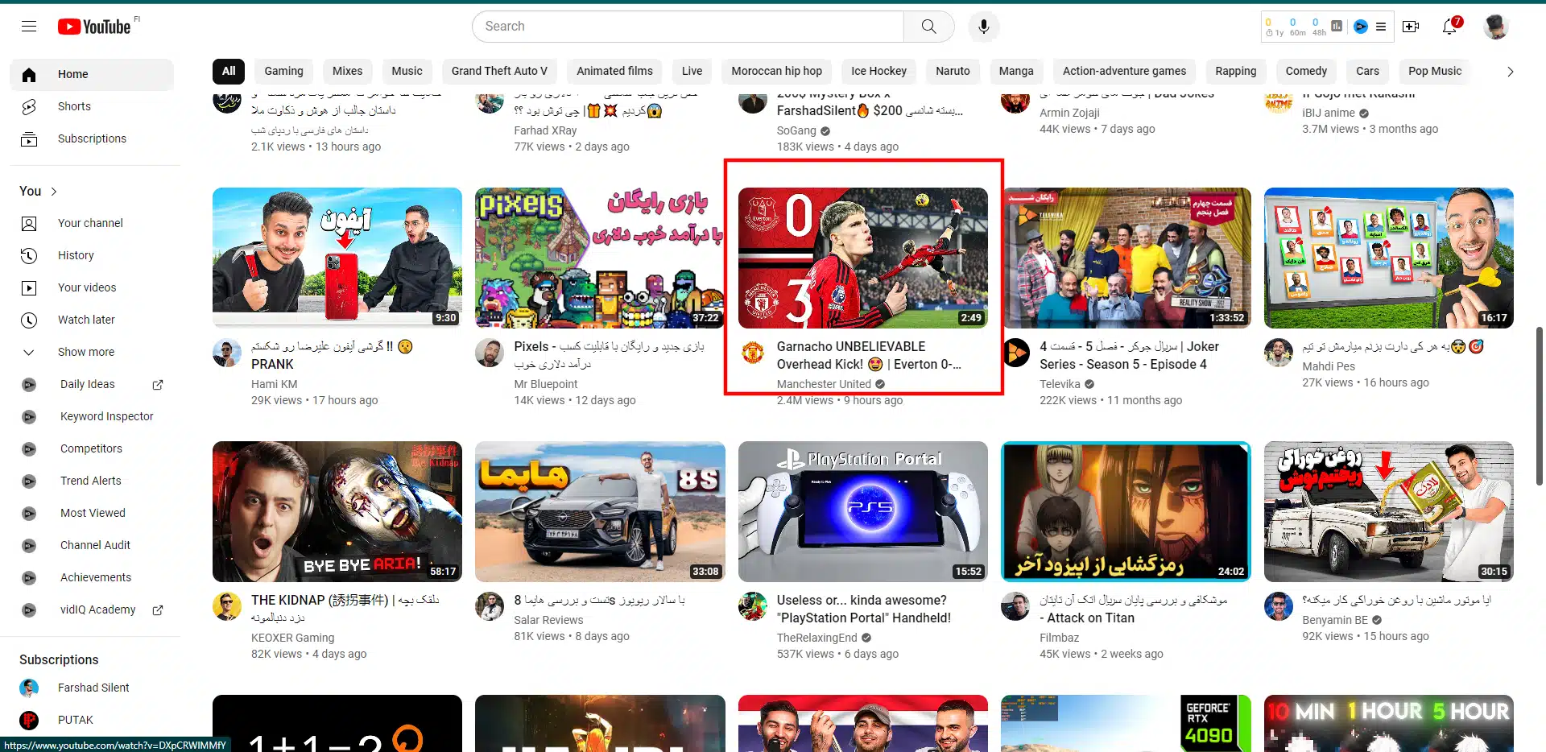This screenshot has height=752, width=1546.
Task: Expand the Show more sidebar section
Action: 85,352
